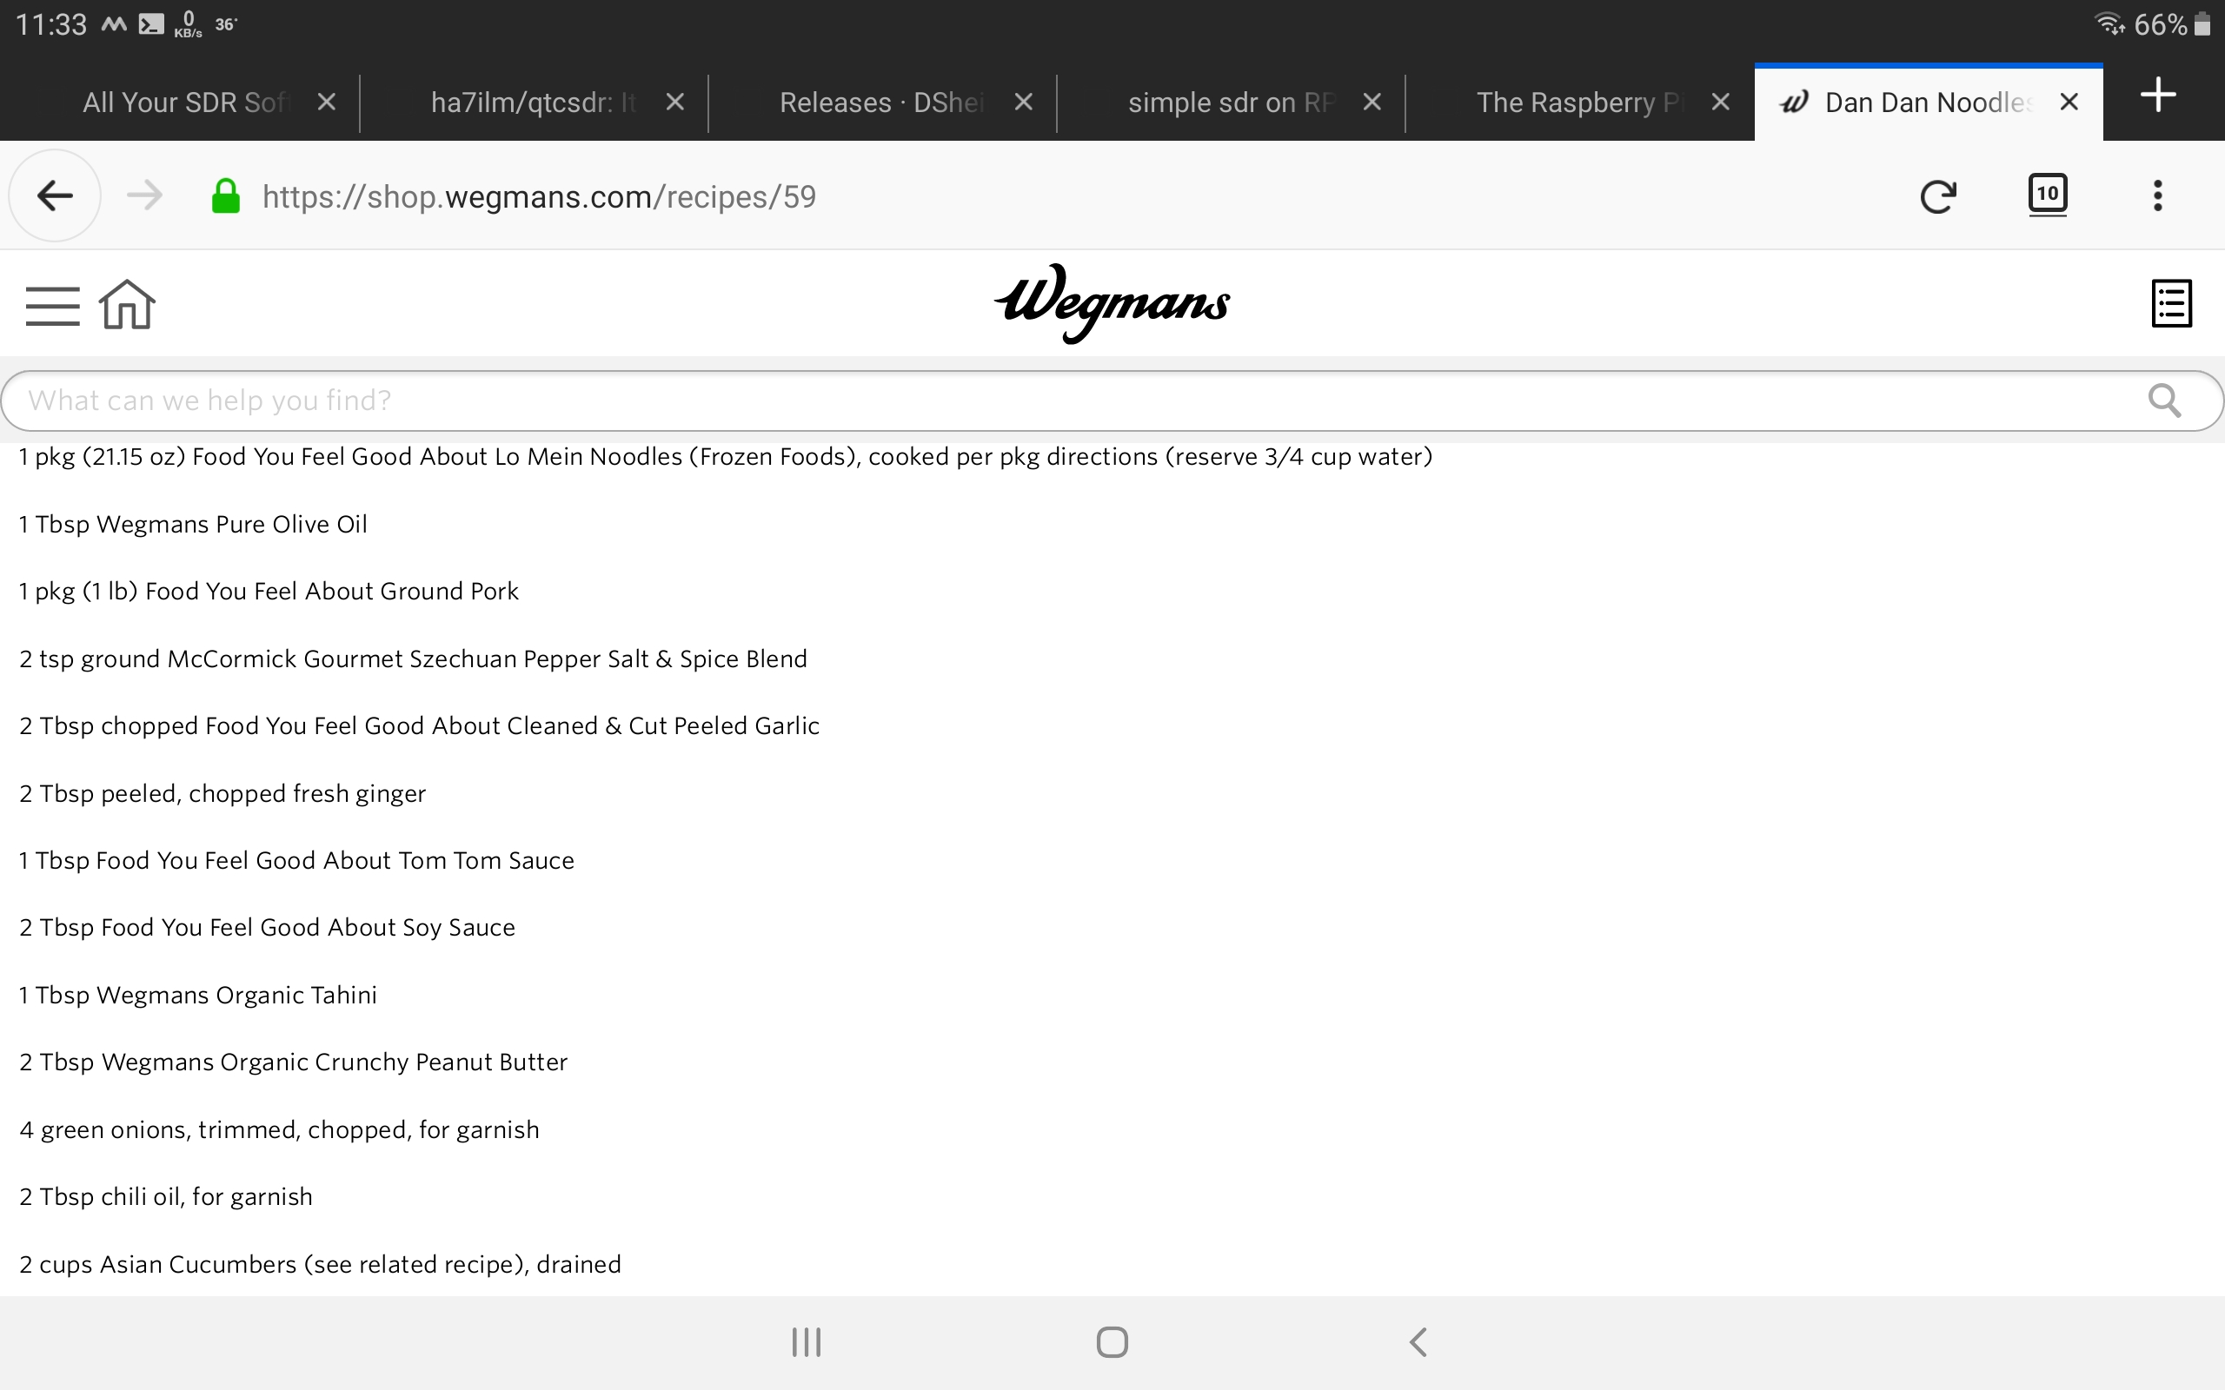The image size is (2225, 1390).
Task: Switch to the Releases DShe tab
Action: pyautogui.click(x=880, y=102)
